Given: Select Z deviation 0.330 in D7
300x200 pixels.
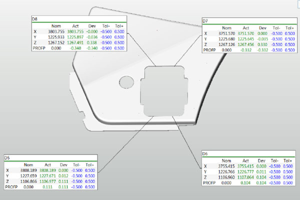Looking at the screenshot, I should tap(263, 45).
